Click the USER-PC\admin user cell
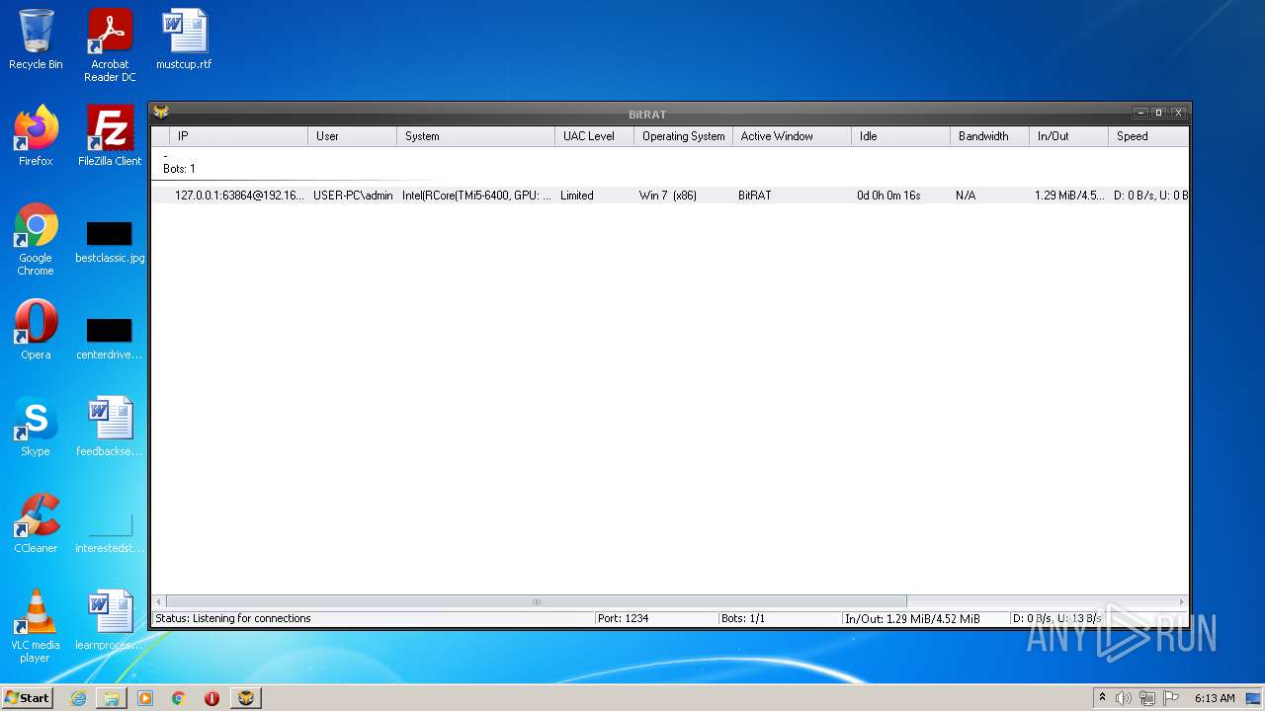This screenshot has width=1265, height=711. pos(353,196)
